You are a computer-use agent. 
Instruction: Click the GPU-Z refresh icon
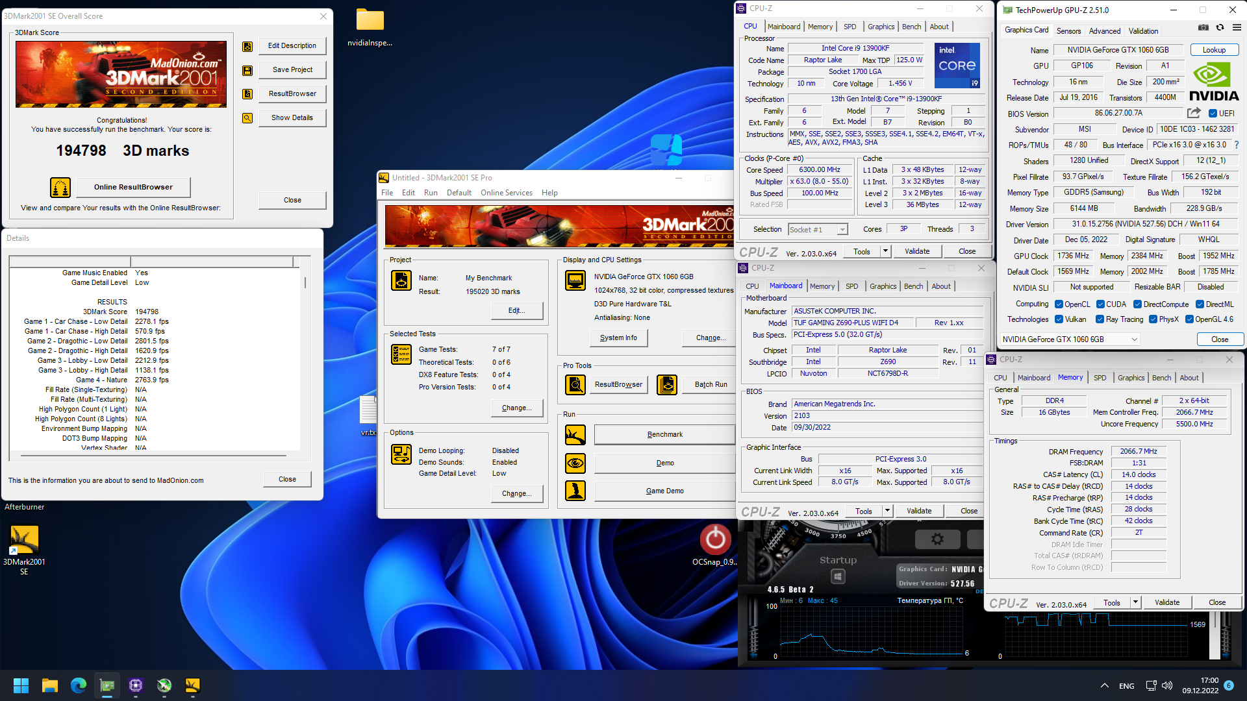(x=1220, y=28)
